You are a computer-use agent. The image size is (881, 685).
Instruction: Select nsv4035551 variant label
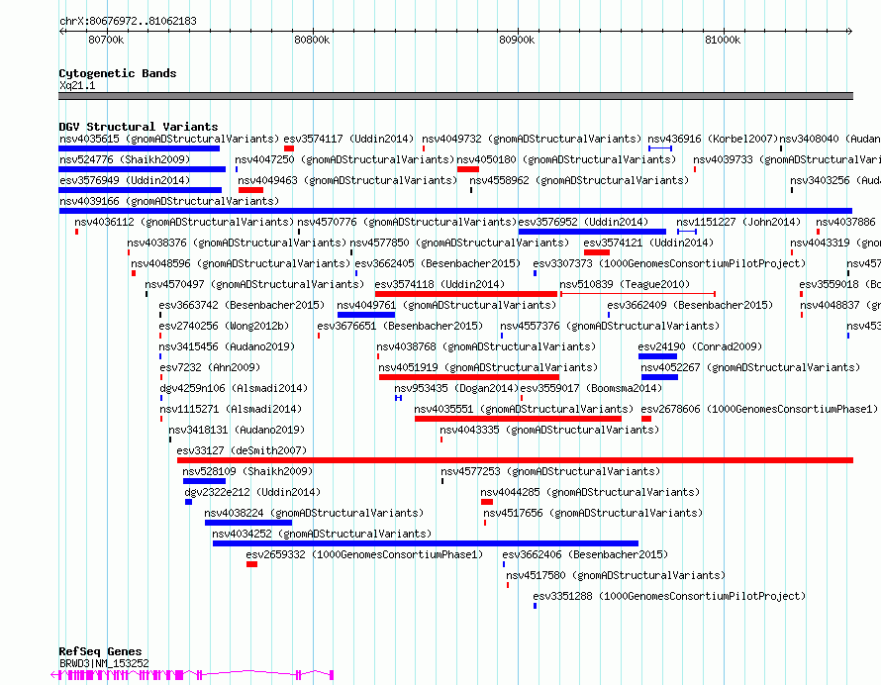(525, 409)
